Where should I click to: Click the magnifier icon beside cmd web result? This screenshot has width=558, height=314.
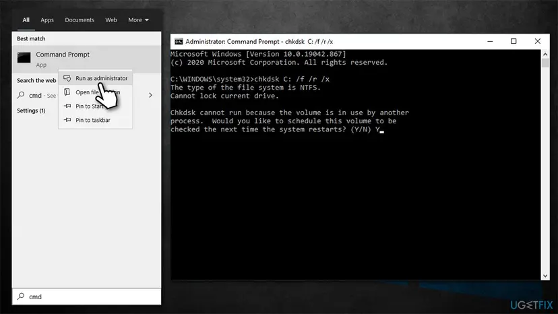[x=21, y=95]
